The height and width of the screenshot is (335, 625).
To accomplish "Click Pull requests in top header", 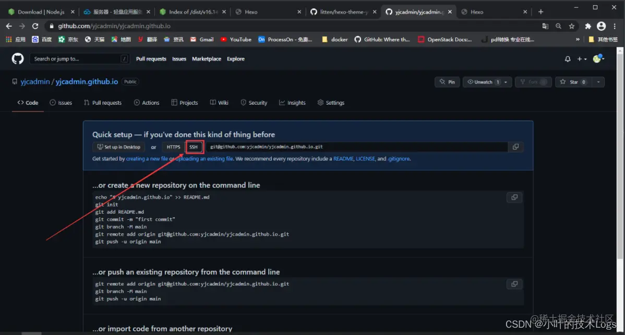I will 151,59.
